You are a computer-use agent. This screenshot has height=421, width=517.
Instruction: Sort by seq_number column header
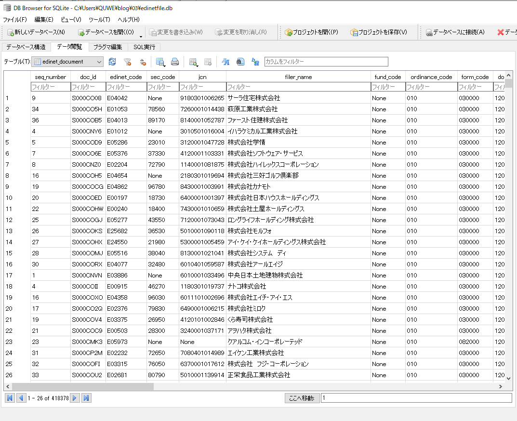pyautogui.click(x=51, y=77)
